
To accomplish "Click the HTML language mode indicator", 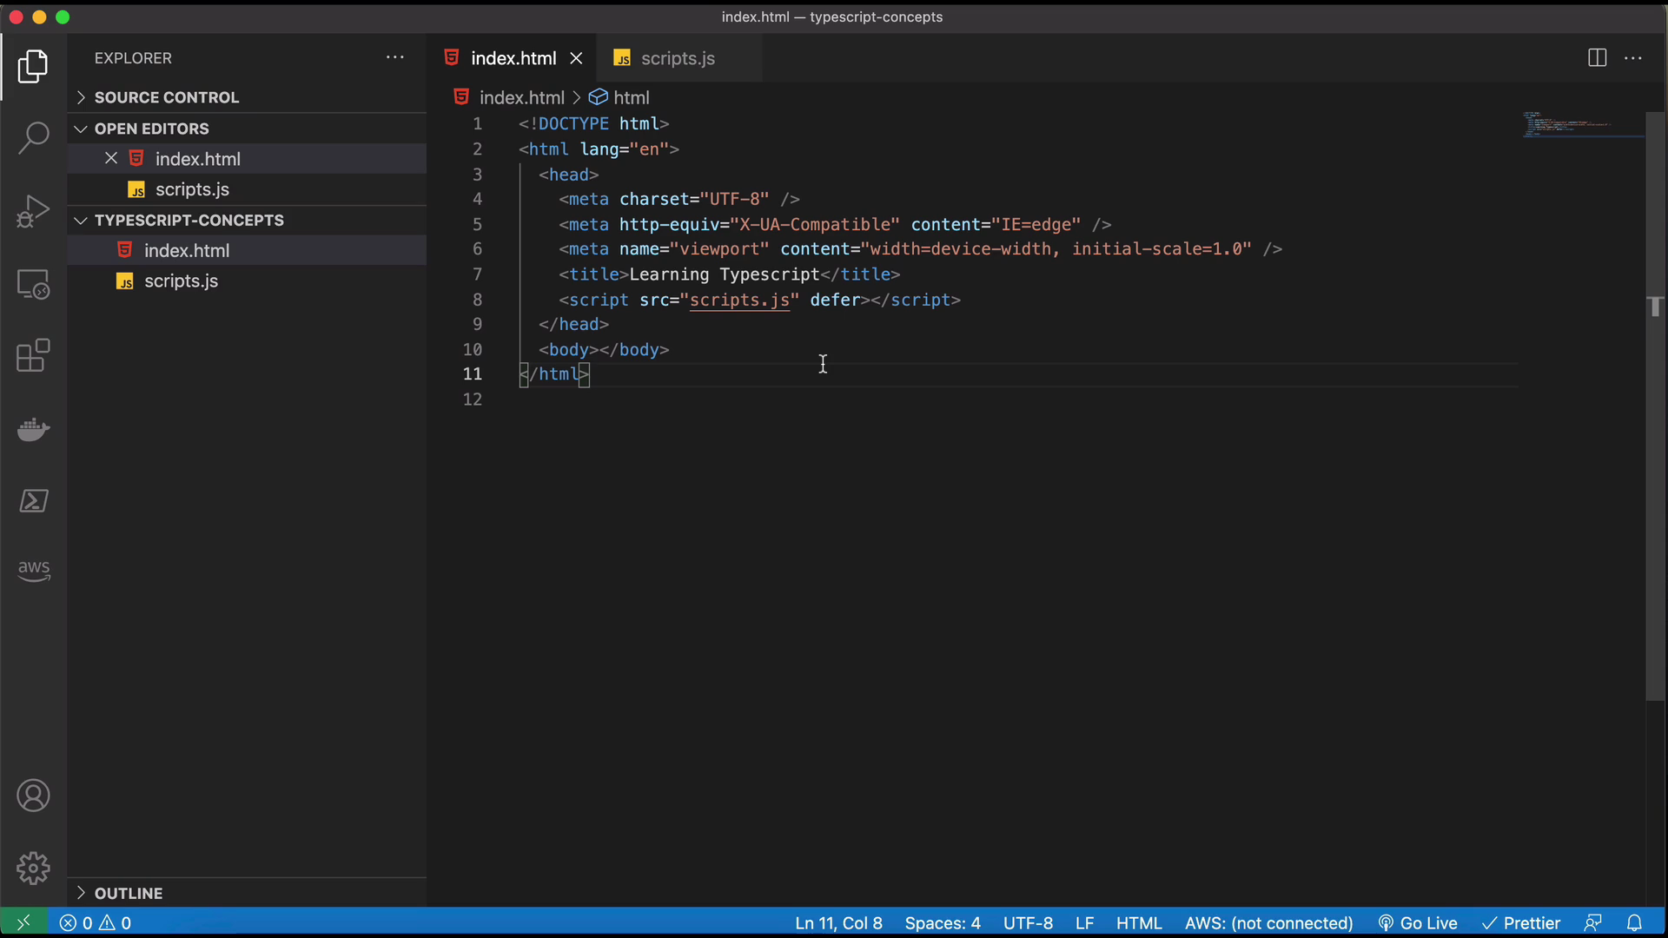I will (1139, 923).
